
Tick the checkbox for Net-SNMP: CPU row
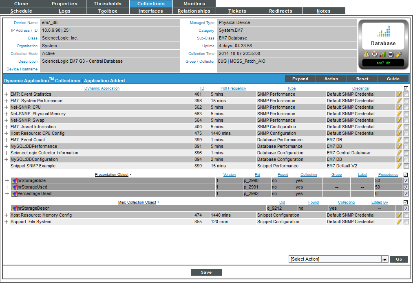click(x=406, y=107)
